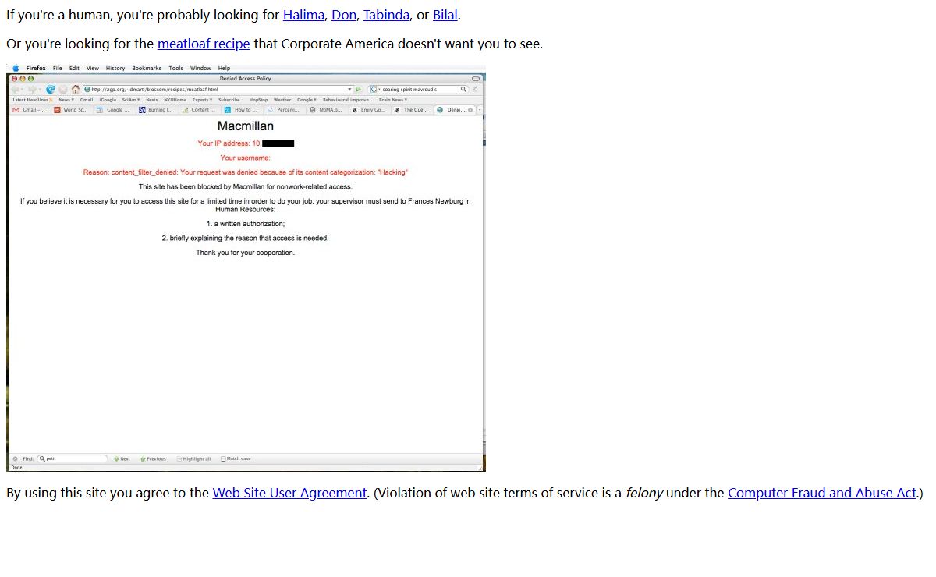Expand the SciAm bookmark folder in the screenshot
936x577 pixels.
(x=130, y=100)
